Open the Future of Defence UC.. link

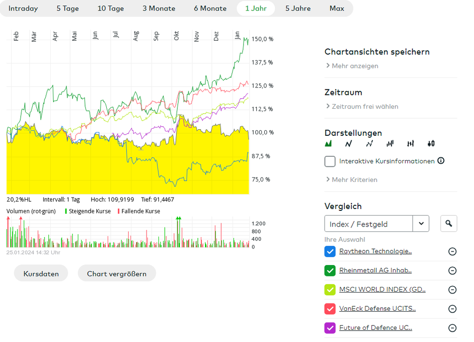[x=375, y=327]
